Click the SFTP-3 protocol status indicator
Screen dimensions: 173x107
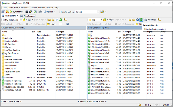(x=148, y=105)
